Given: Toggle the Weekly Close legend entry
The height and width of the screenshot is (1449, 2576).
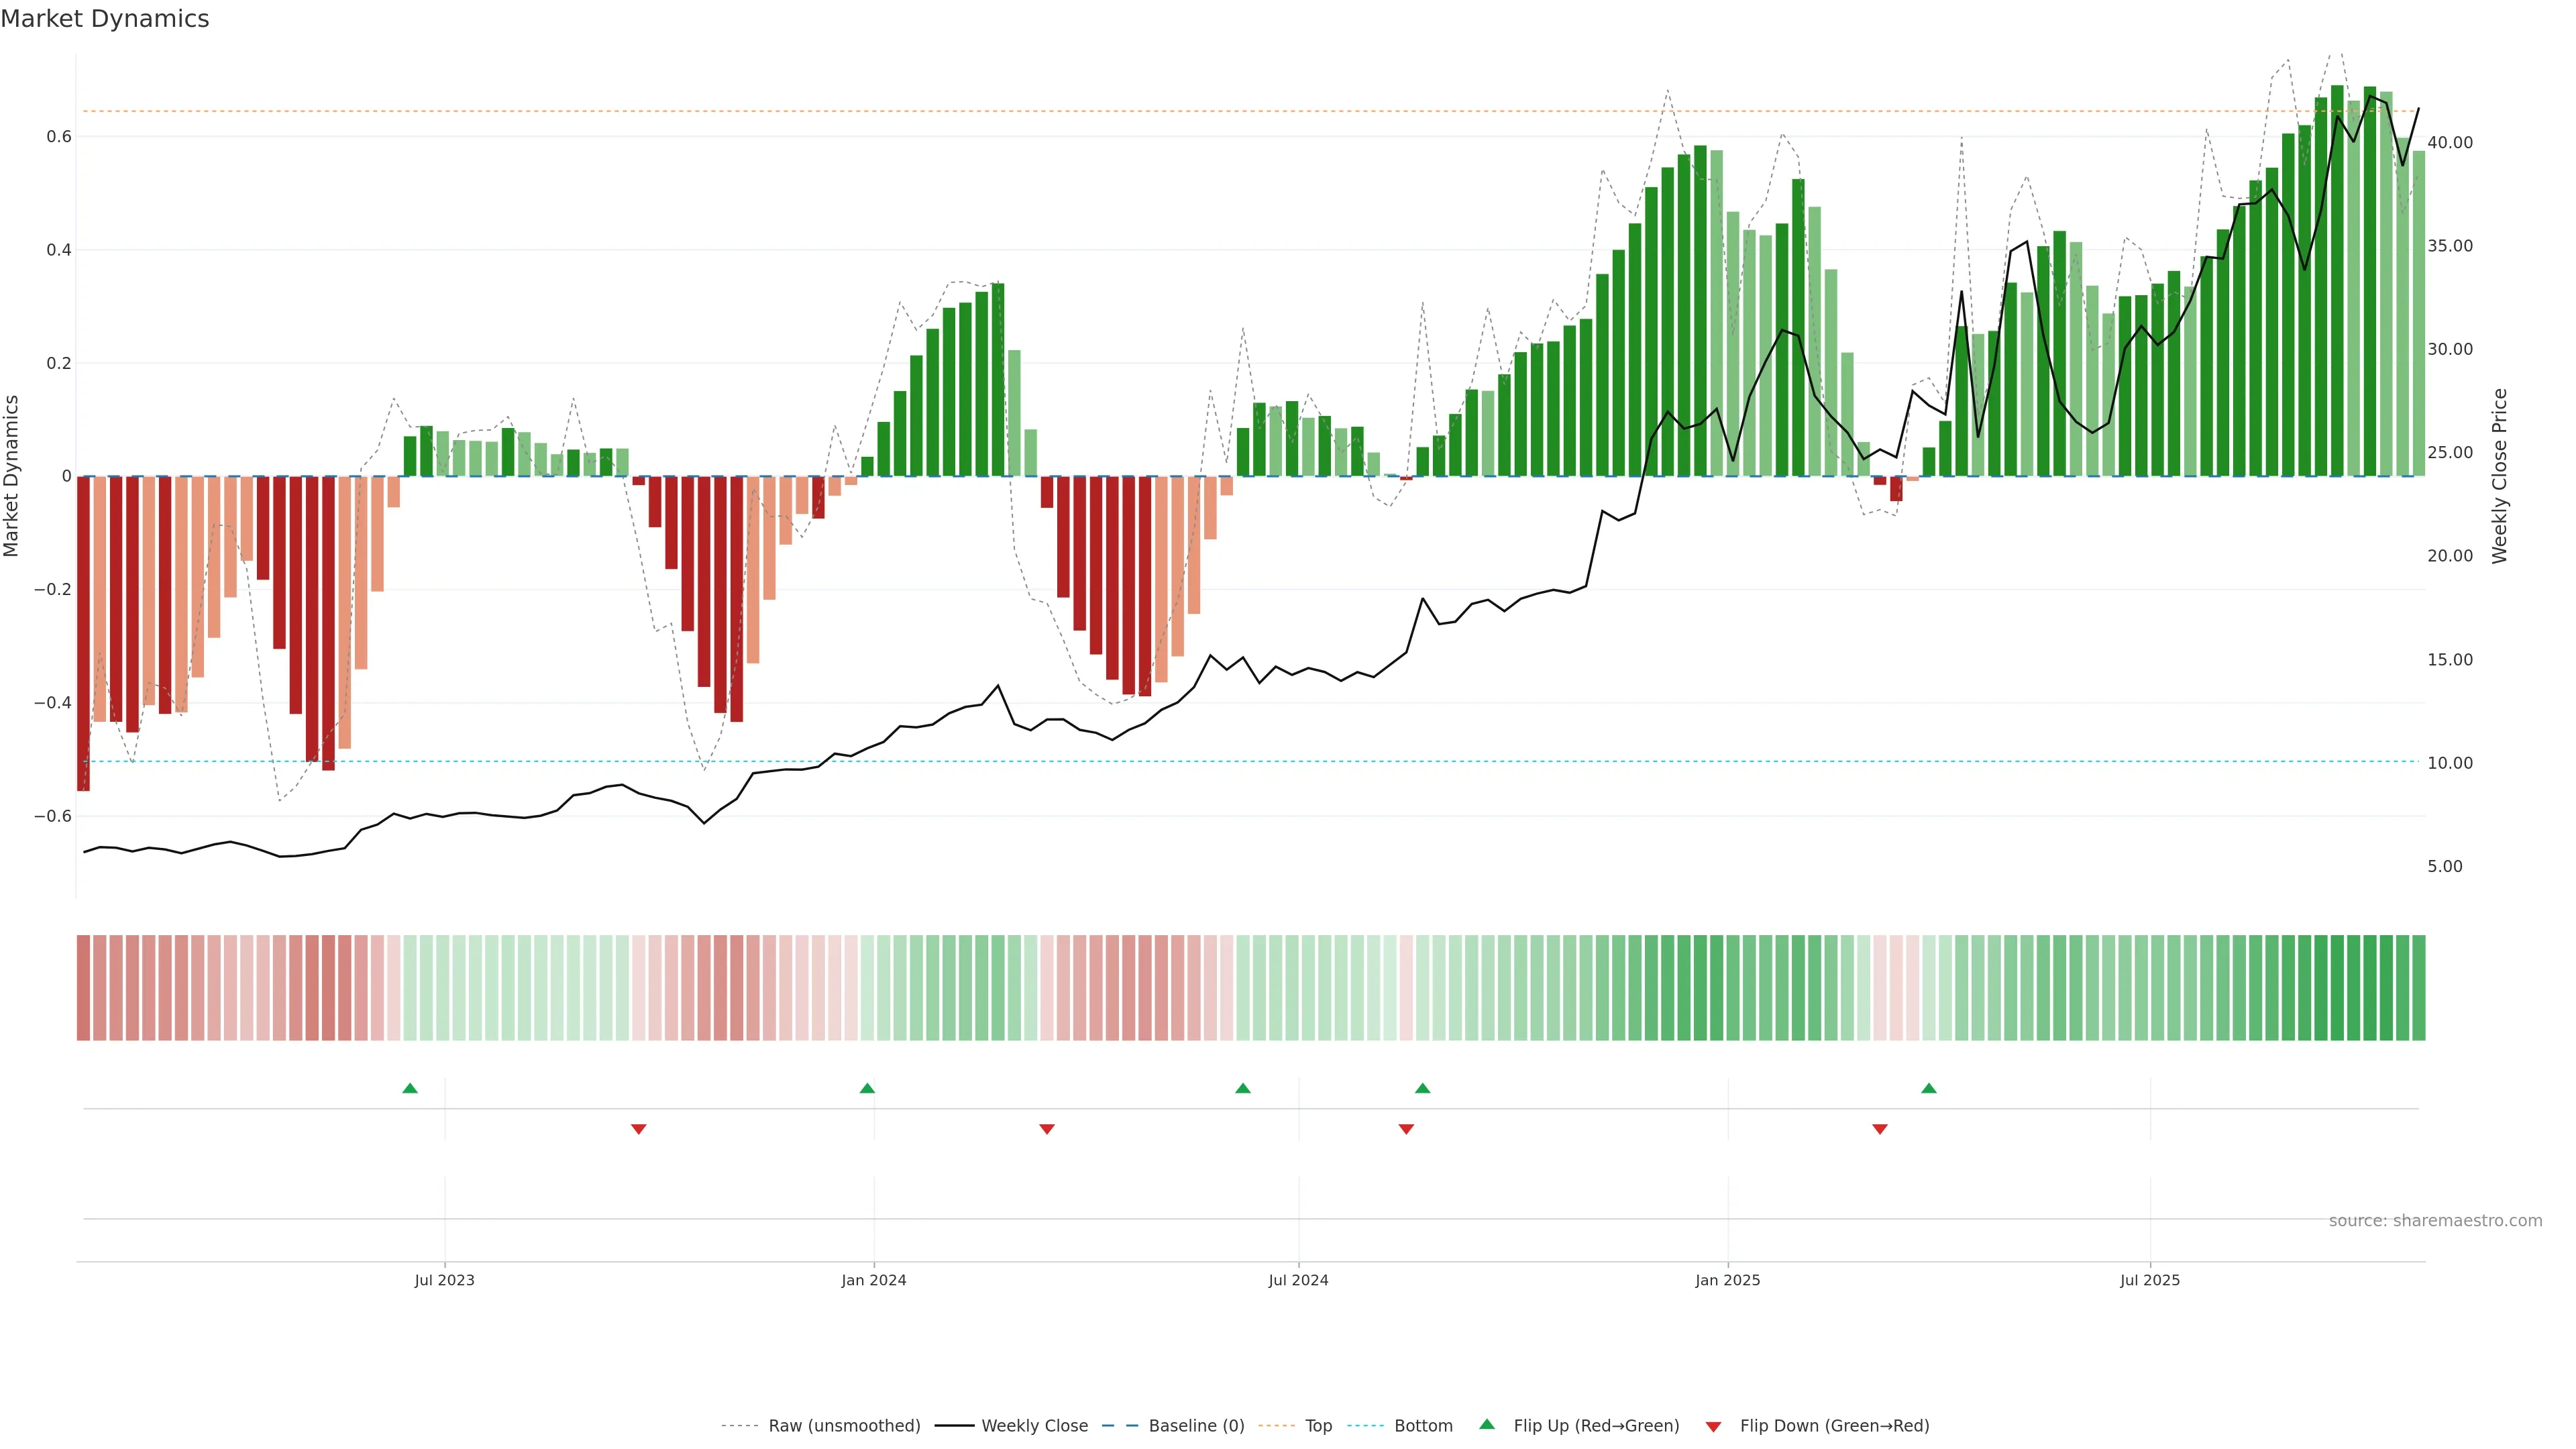Looking at the screenshot, I should pos(1034,1426).
